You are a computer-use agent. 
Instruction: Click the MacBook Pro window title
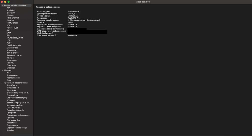pos(143,2)
